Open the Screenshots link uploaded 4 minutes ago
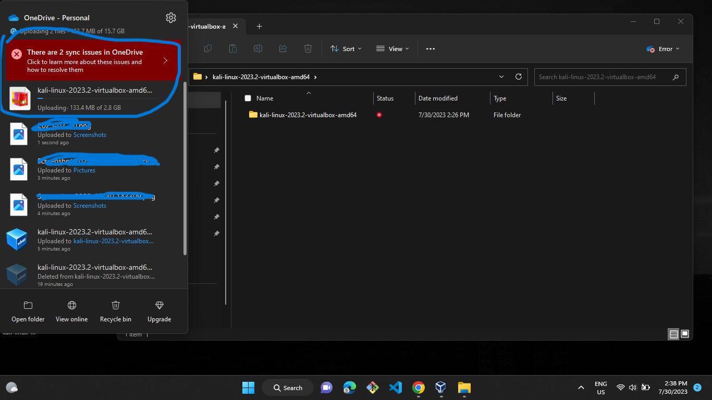 coord(90,206)
